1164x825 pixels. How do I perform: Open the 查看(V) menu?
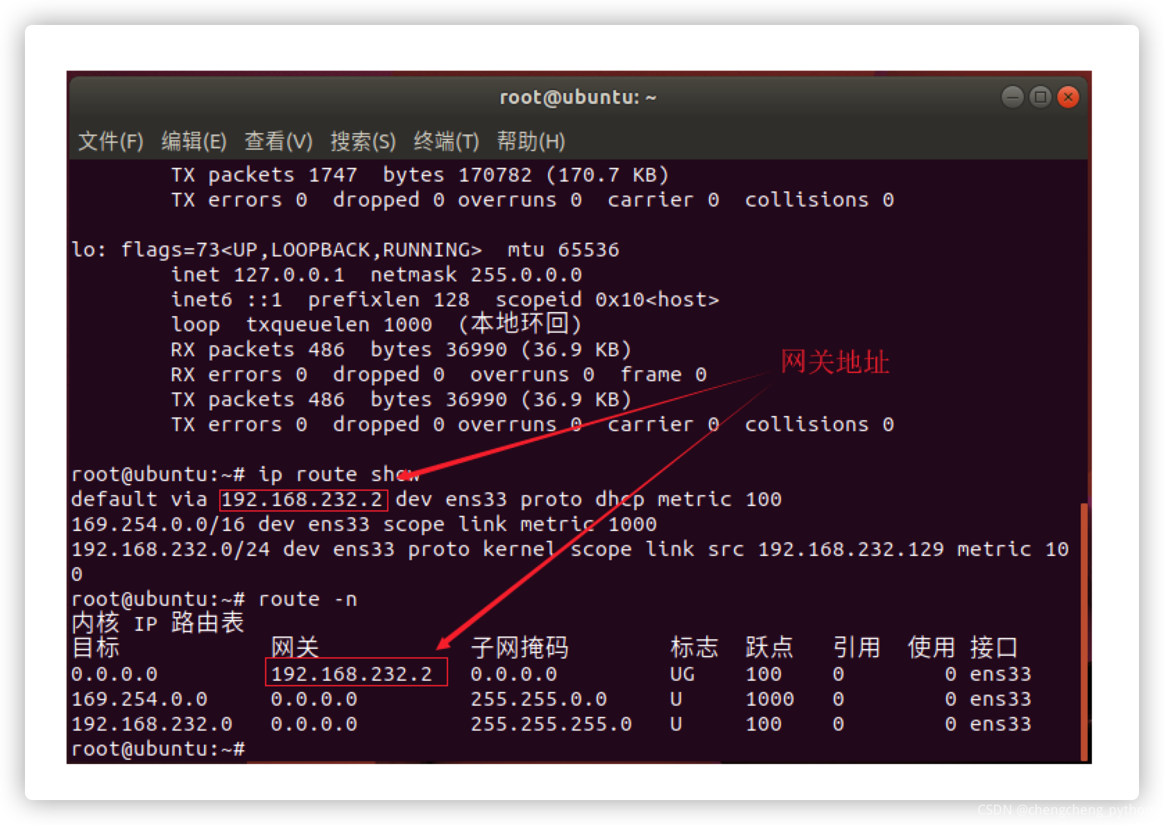click(x=278, y=141)
